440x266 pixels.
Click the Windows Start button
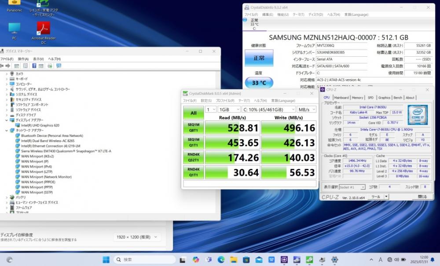pyautogui.click(x=106, y=260)
